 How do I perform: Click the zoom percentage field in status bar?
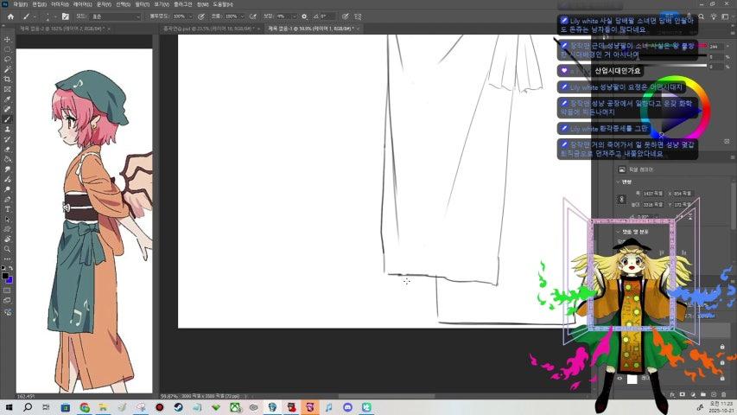pos(168,397)
